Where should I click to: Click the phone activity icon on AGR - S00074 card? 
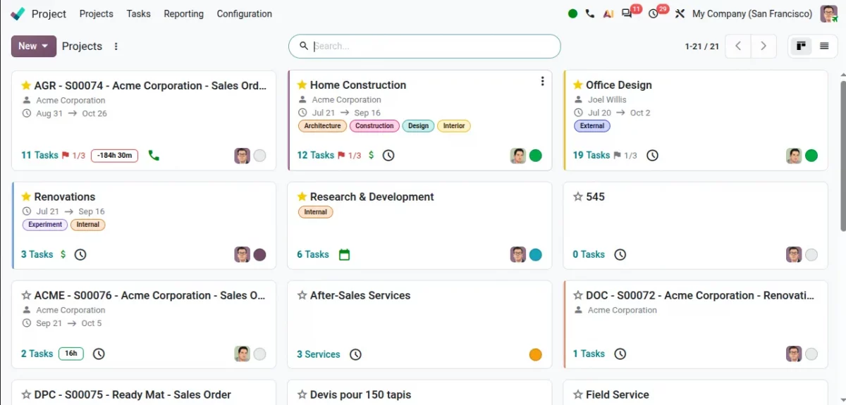154,156
